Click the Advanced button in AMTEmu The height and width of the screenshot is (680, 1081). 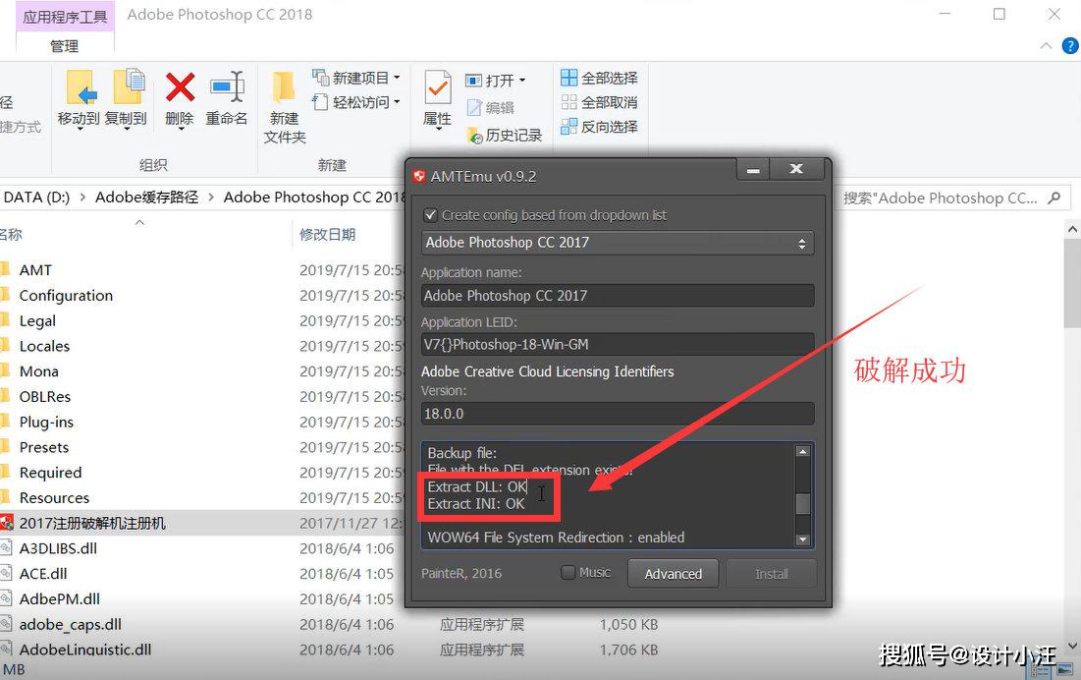(x=673, y=574)
